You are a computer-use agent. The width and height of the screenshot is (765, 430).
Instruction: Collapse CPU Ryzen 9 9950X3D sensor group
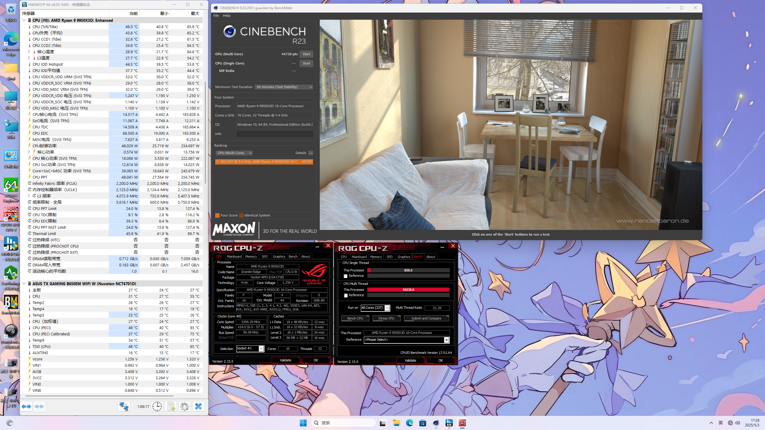point(24,20)
